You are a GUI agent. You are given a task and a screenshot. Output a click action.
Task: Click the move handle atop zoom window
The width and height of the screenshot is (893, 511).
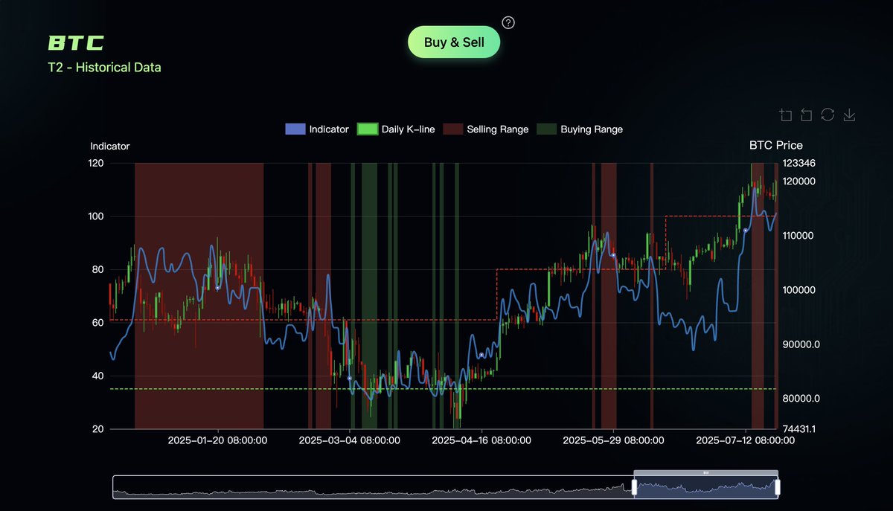tap(706, 473)
